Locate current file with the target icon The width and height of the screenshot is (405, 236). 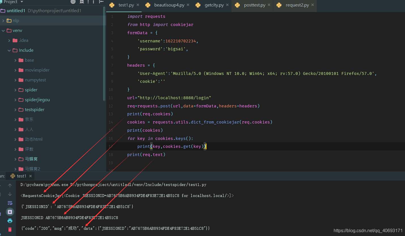point(73,2)
